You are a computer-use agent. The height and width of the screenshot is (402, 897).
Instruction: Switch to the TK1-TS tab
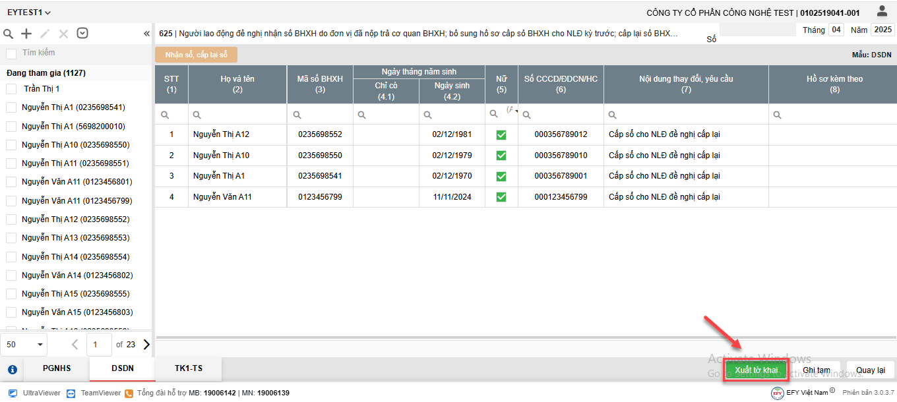(x=189, y=370)
